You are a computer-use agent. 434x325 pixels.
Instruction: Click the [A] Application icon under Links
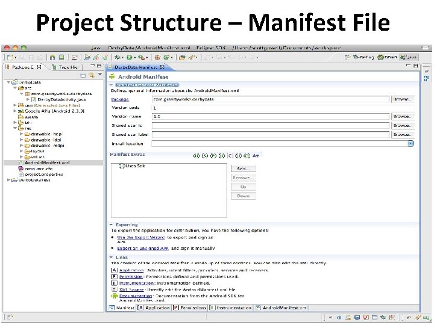point(114,270)
